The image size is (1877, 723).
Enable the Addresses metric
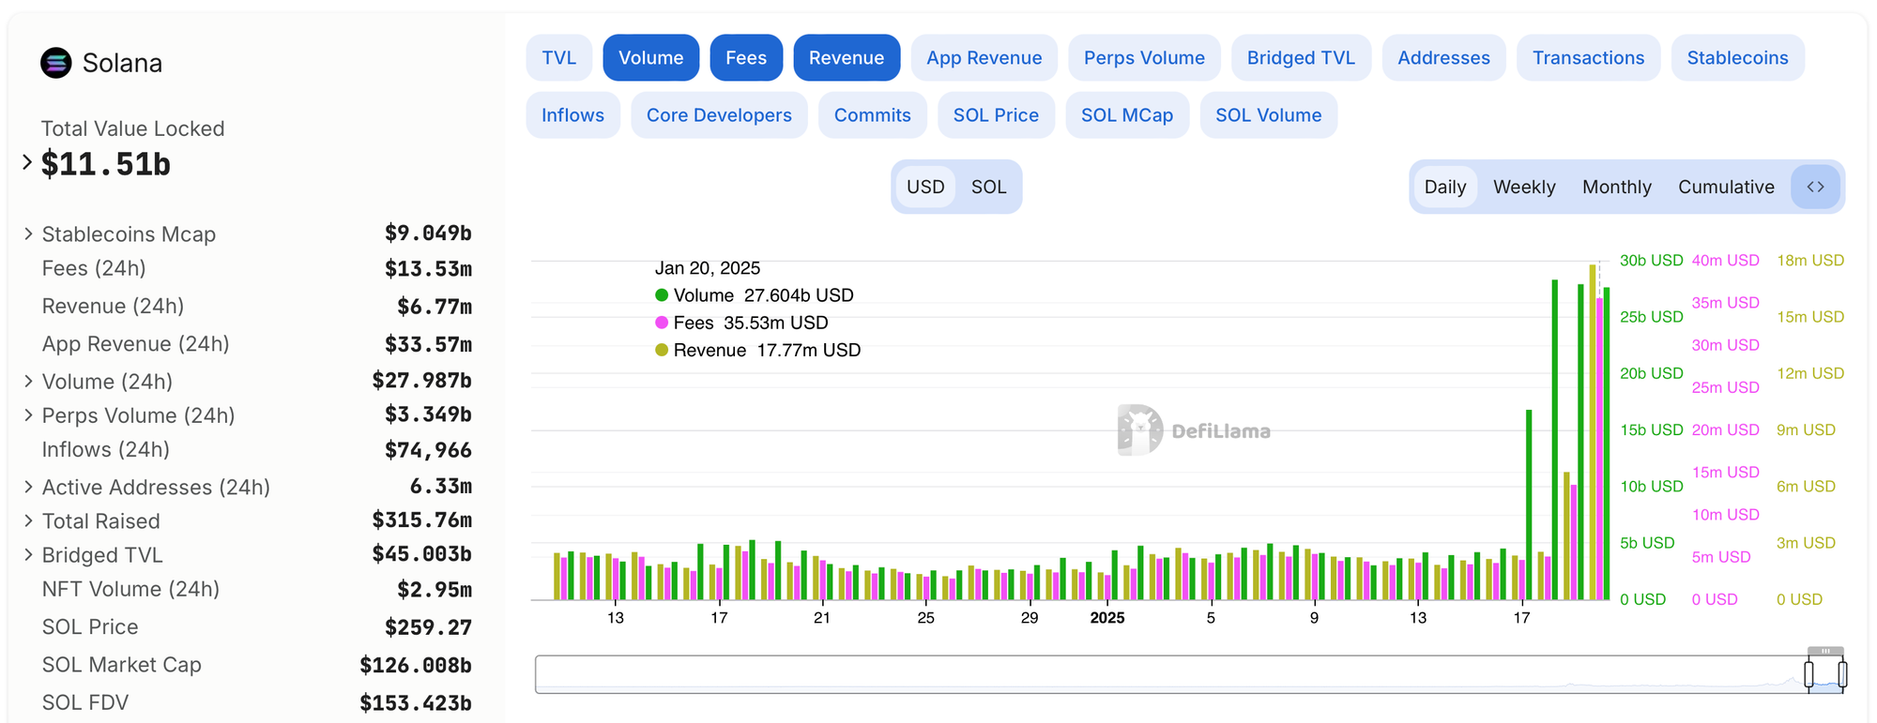coord(1443,58)
